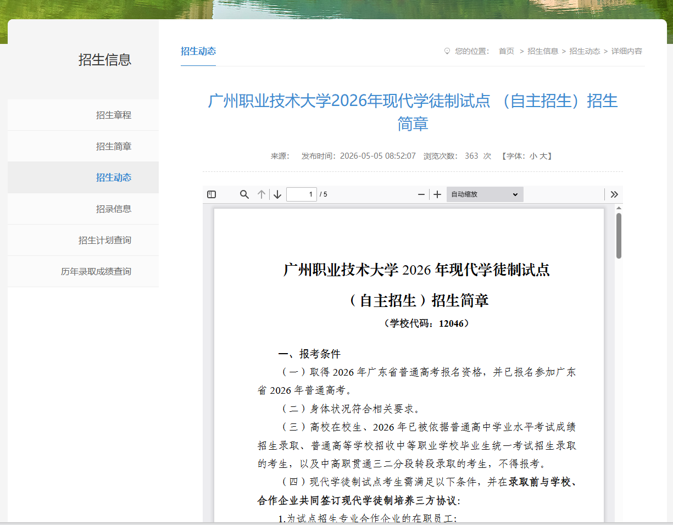Click the PDF scrollbar up arrow
The image size is (673, 525).
point(619,208)
